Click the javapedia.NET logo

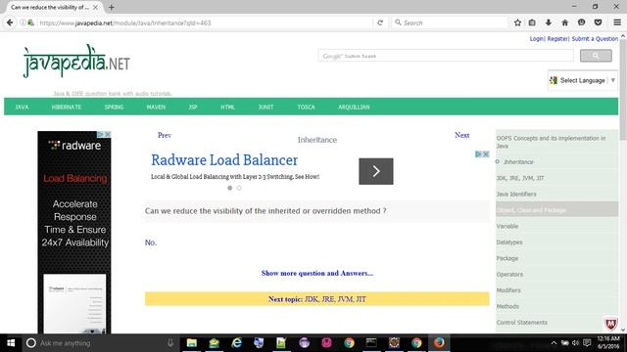[76, 62]
